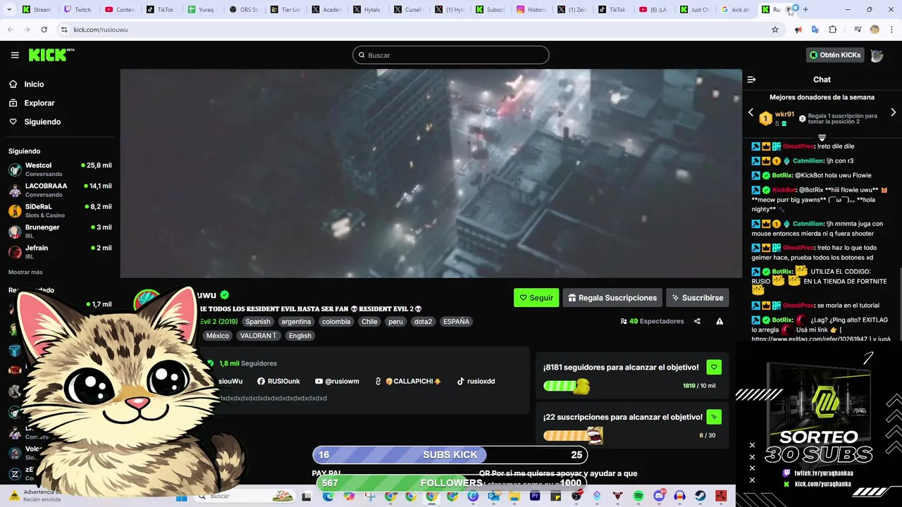The image size is (902, 507).
Task: Switch to the Hytale browser tab
Action: click(x=366, y=9)
